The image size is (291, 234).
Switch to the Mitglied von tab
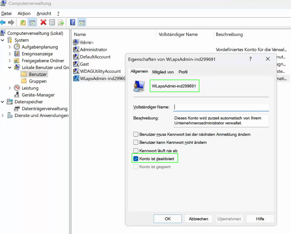point(163,72)
